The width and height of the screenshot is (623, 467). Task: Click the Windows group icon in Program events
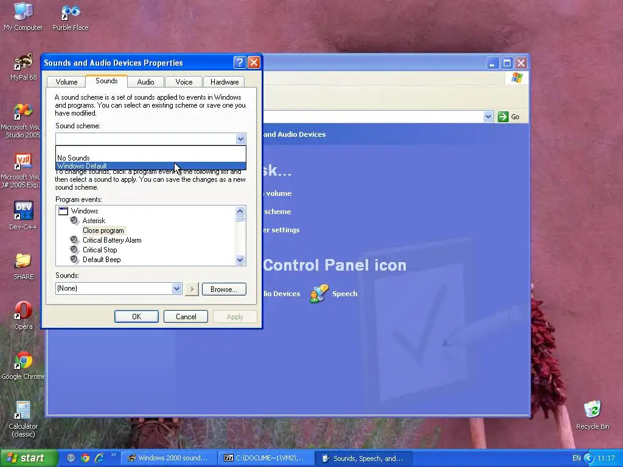tap(63, 211)
